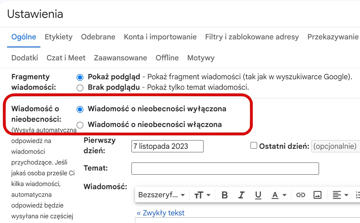Enable the Ostatni dzień checkbox

coord(254,146)
